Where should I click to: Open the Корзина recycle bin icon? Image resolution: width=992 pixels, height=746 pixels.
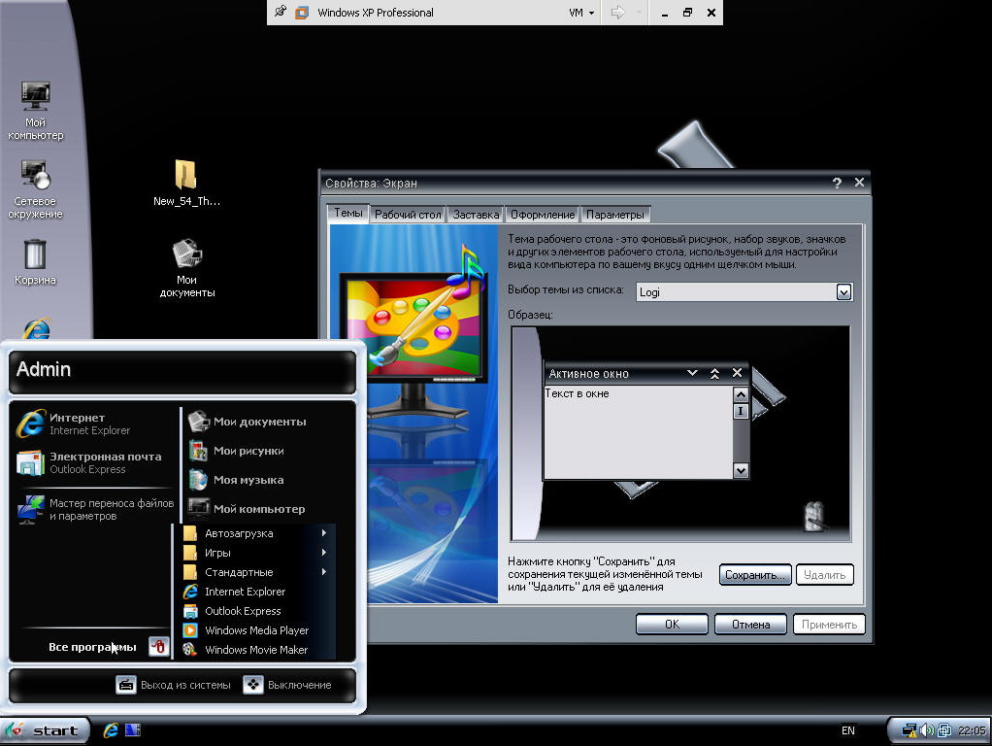[35, 262]
